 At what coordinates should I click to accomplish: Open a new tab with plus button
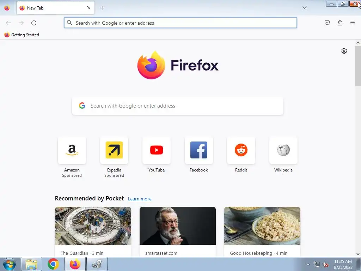click(102, 8)
